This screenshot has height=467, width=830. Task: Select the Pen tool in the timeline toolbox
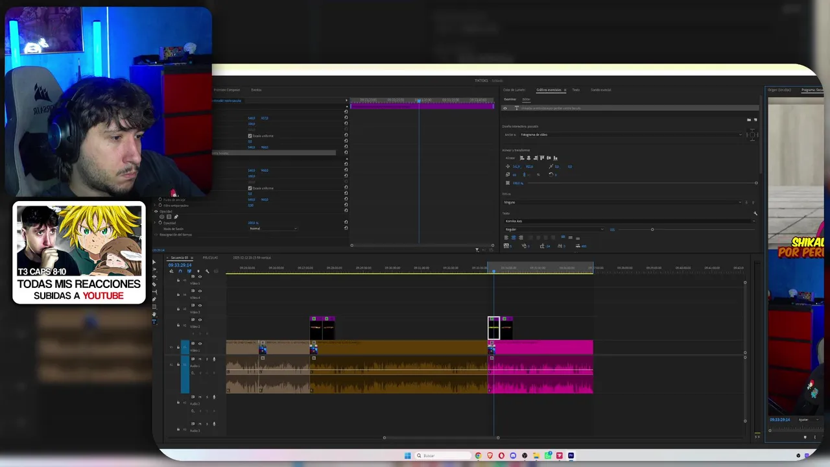pyautogui.click(x=154, y=300)
